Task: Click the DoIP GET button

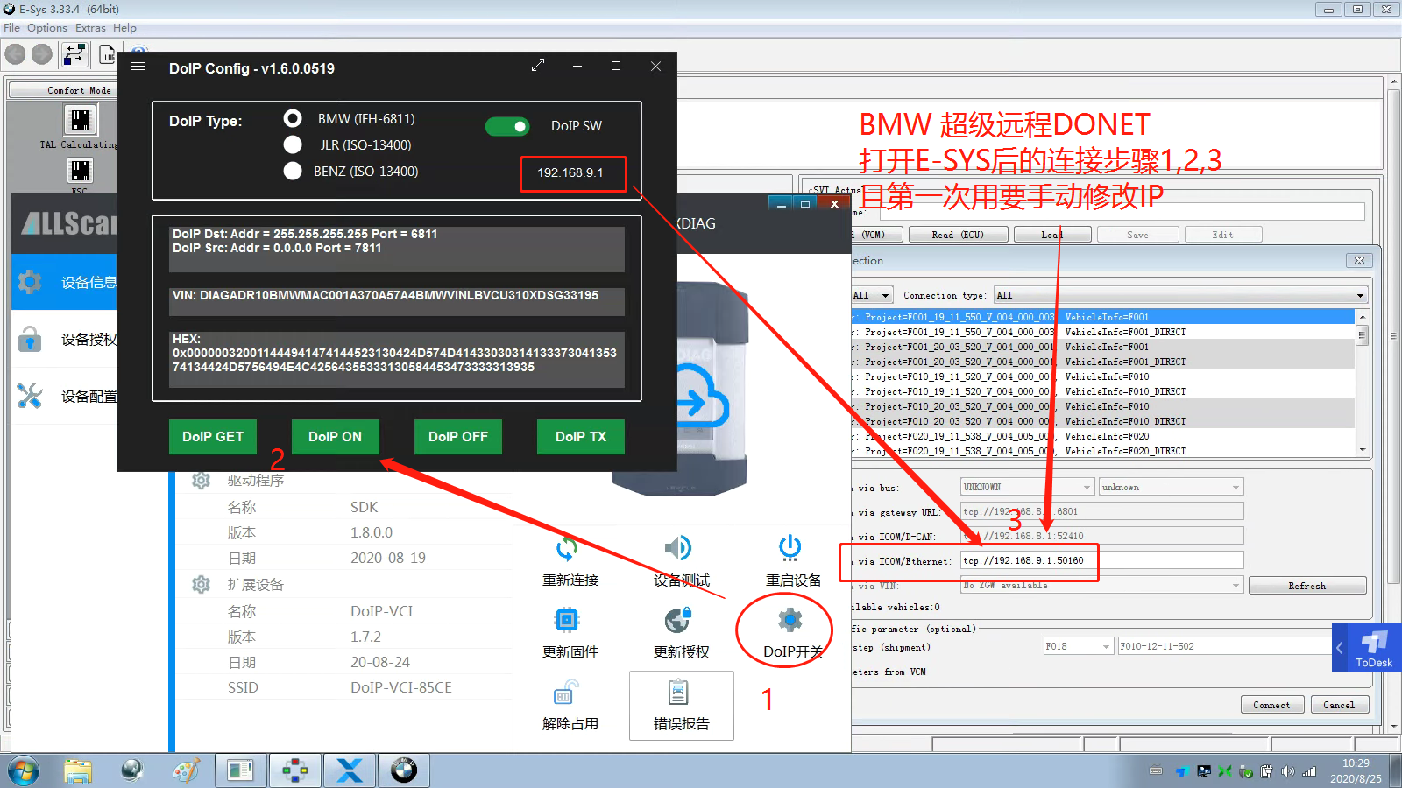Action: point(213,436)
